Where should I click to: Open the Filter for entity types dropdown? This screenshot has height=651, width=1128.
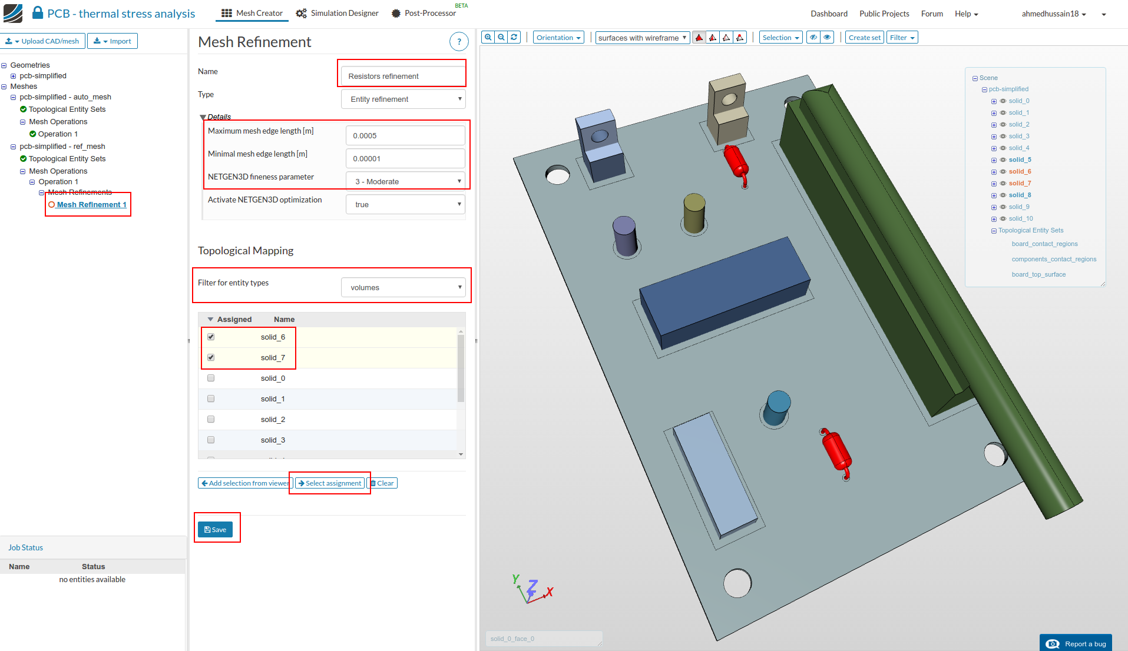[403, 288]
